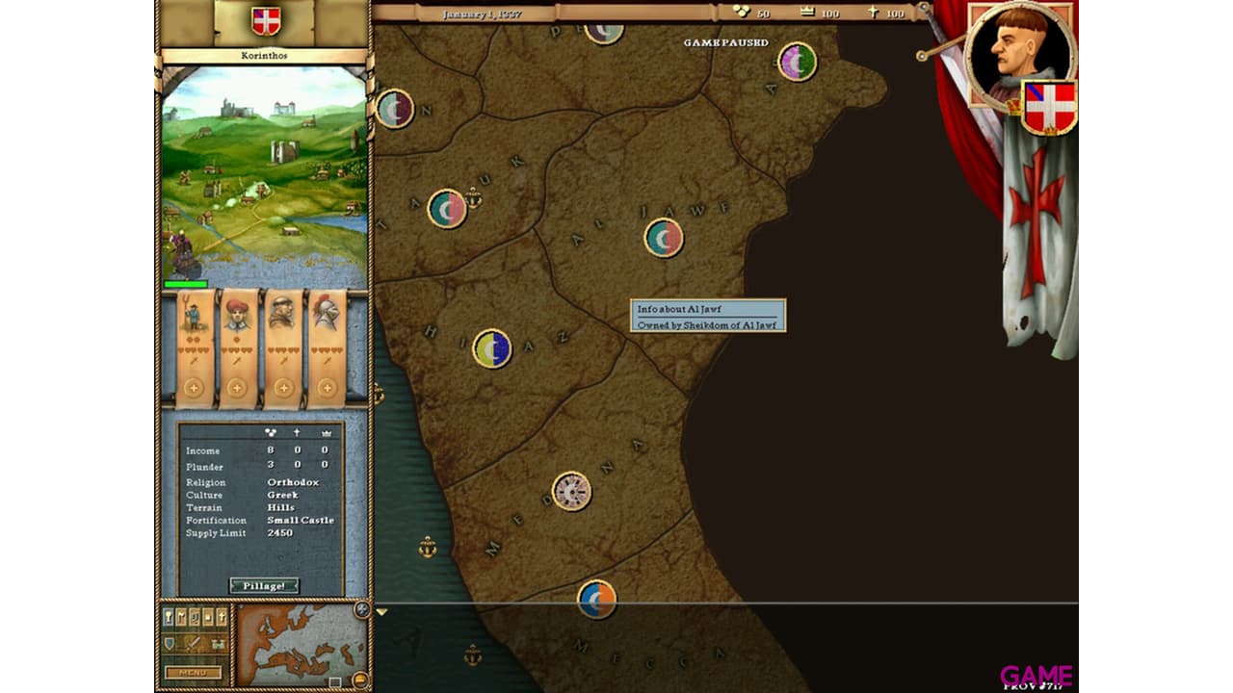The width and height of the screenshot is (1233, 693).
Task: Click the gold treasury value 50
Action: click(764, 13)
